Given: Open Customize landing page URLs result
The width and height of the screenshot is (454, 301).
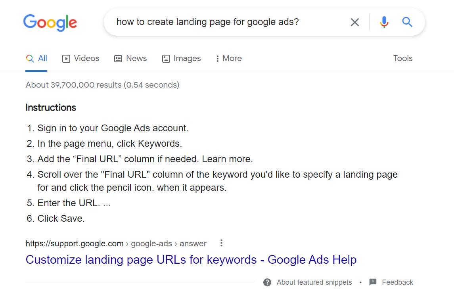Looking at the screenshot, I should [x=191, y=260].
